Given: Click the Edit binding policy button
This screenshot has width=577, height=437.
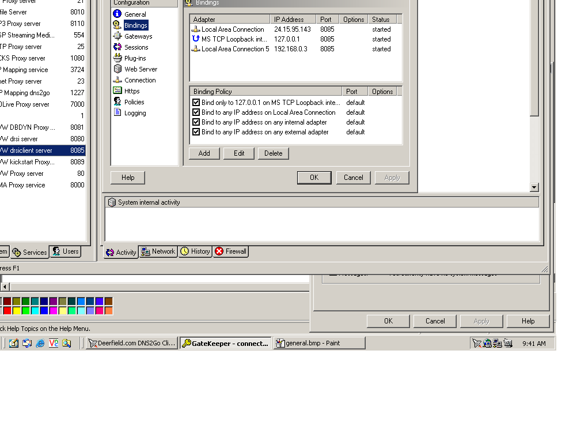Looking at the screenshot, I should coord(239,153).
